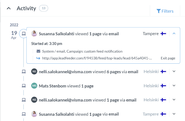Click the campaign custom feed notification text
The width and height of the screenshot is (185, 121).
[82, 51]
